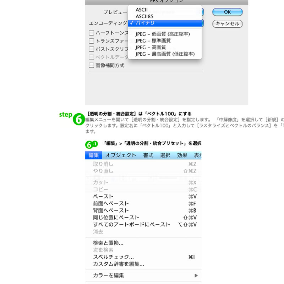The width and height of the screenshot is (284, 284).
Task: Open the 編集 menu
Action: coord(94,155)
